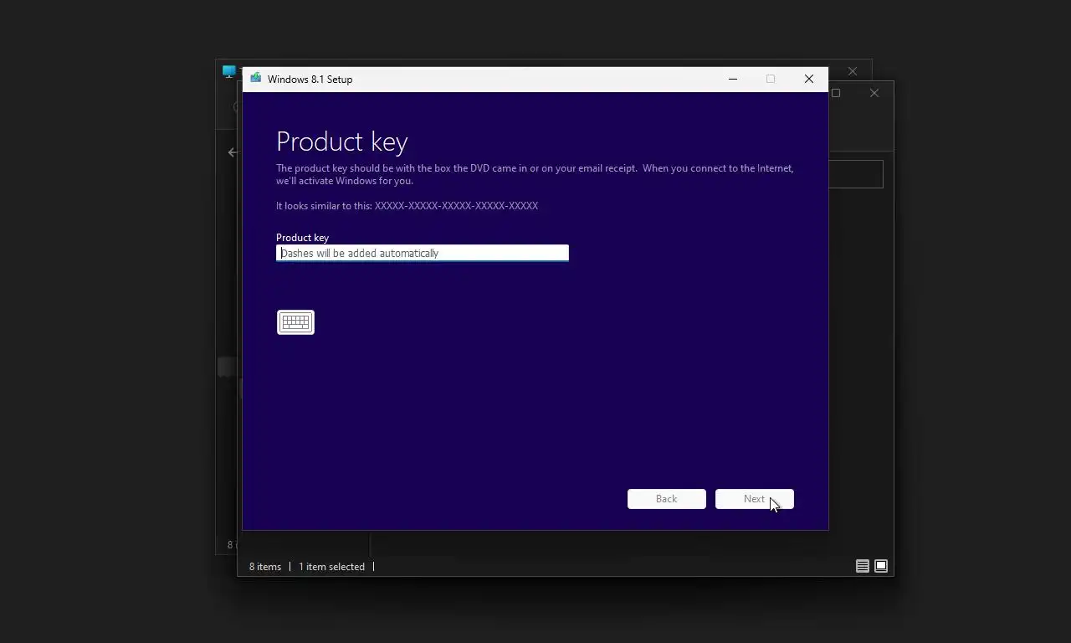Close the File Explorer window behind setup

(x=874, y=93)
